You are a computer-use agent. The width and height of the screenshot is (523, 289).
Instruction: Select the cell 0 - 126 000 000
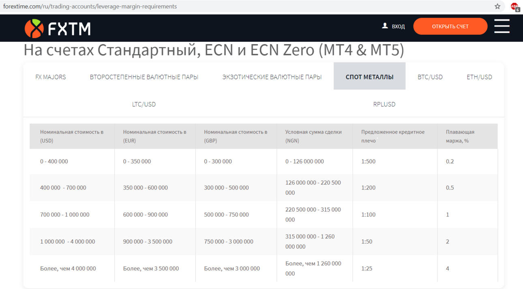tap(304, 161)
